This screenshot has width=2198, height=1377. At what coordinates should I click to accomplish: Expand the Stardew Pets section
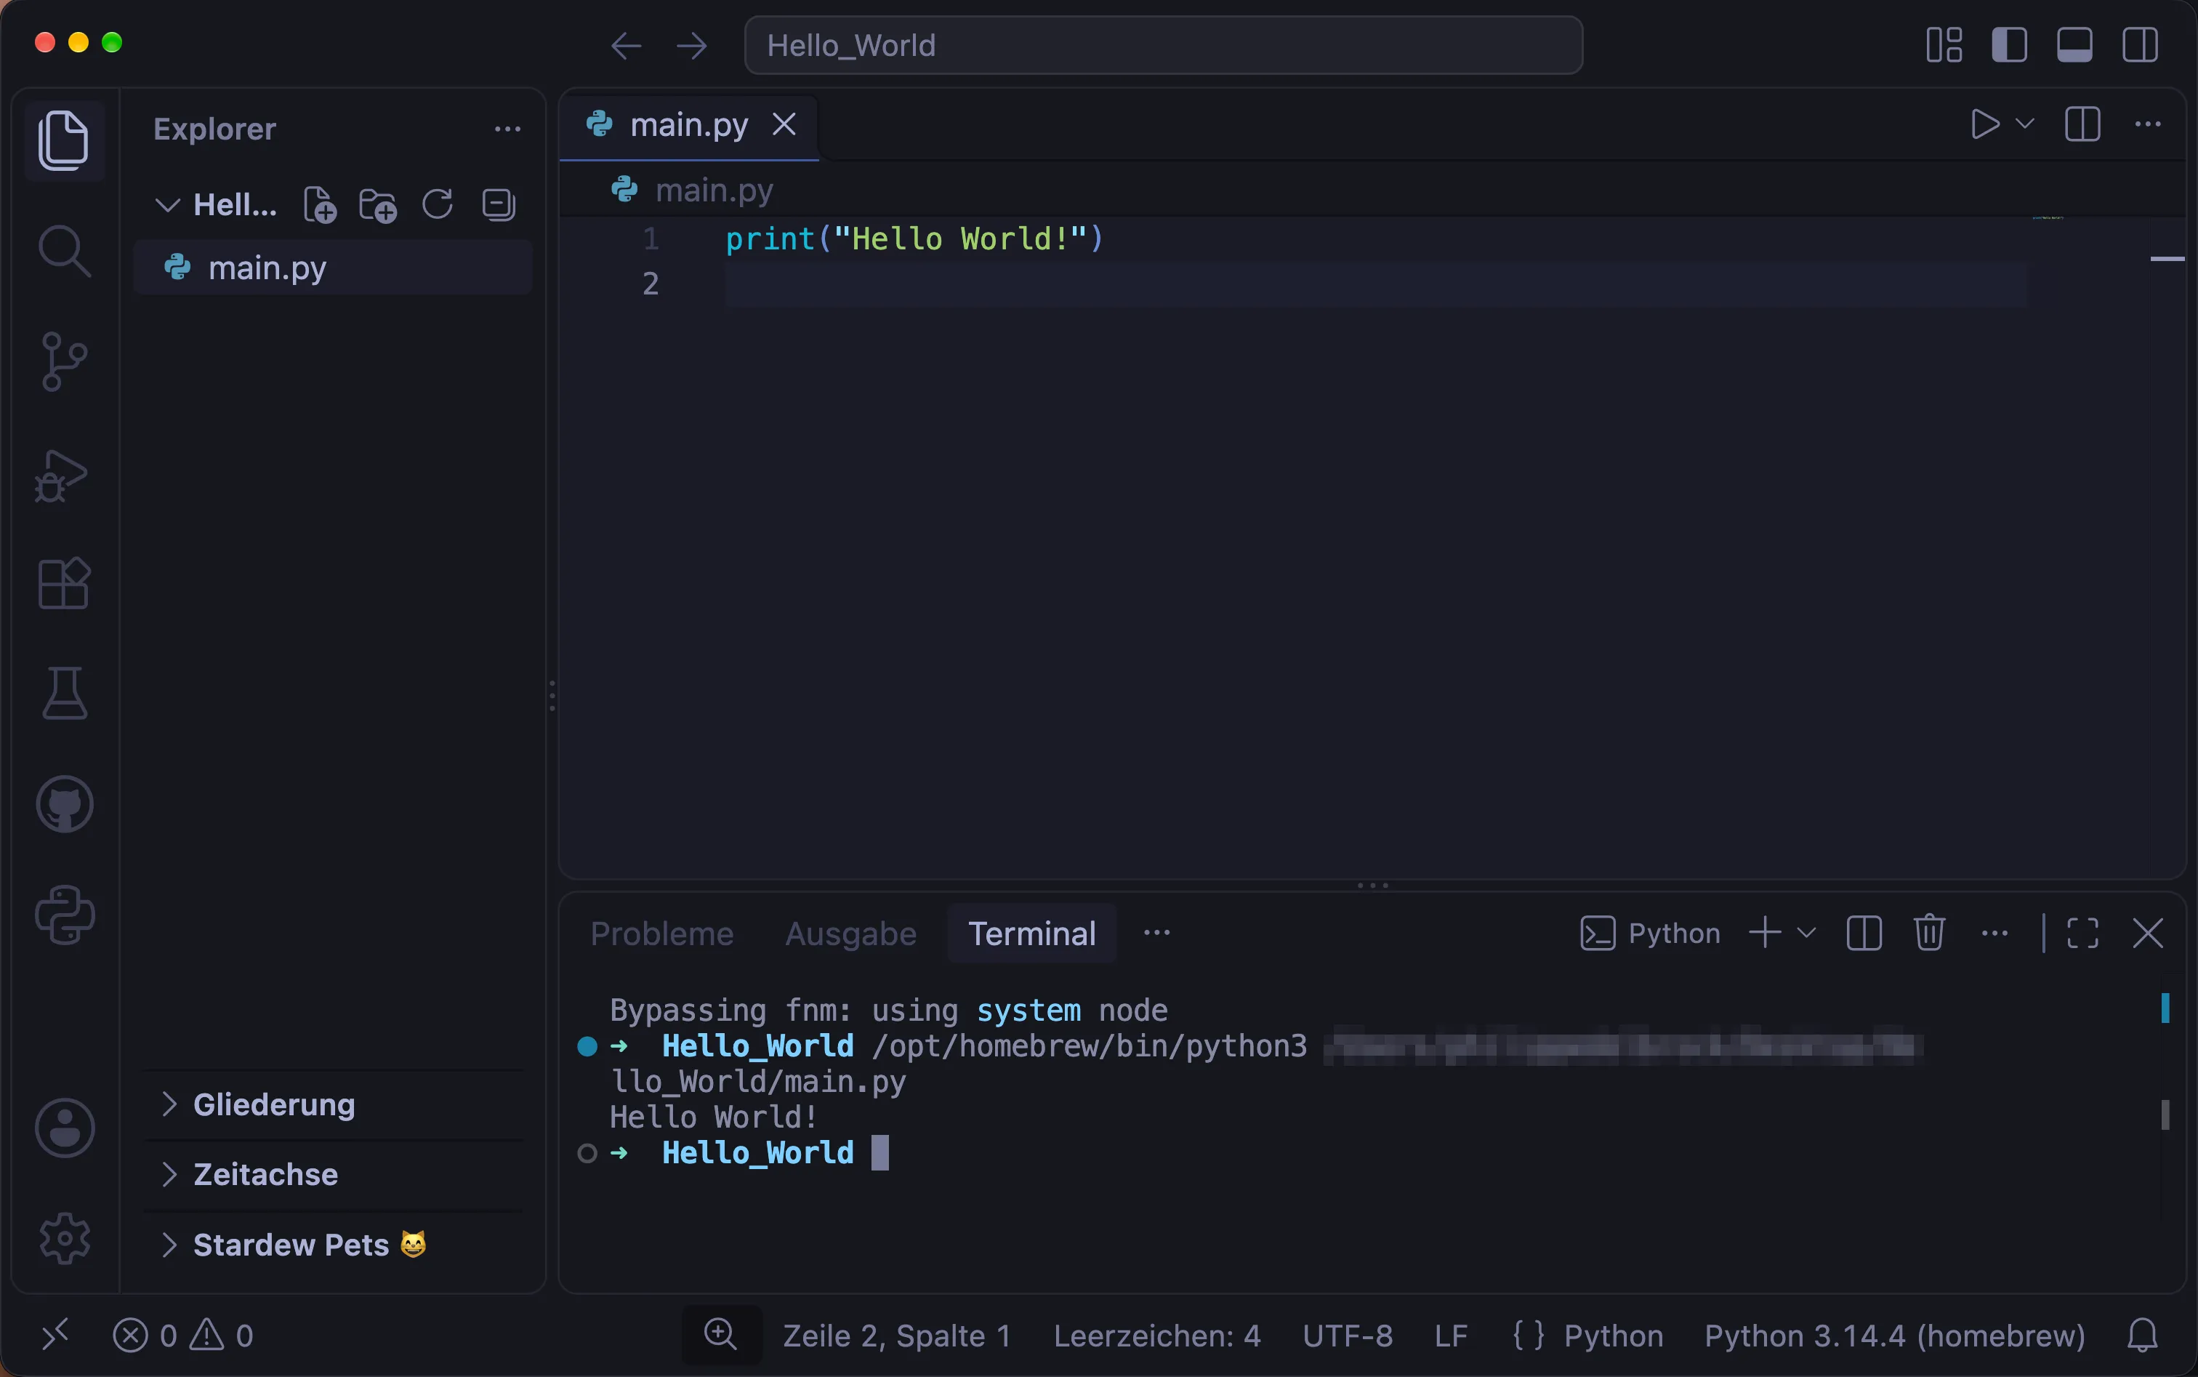click(x=332, y=1245)
